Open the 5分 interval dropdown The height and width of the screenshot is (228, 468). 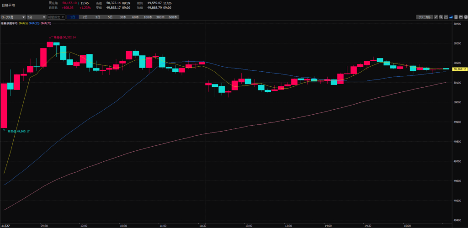click(x=34, y=17)
